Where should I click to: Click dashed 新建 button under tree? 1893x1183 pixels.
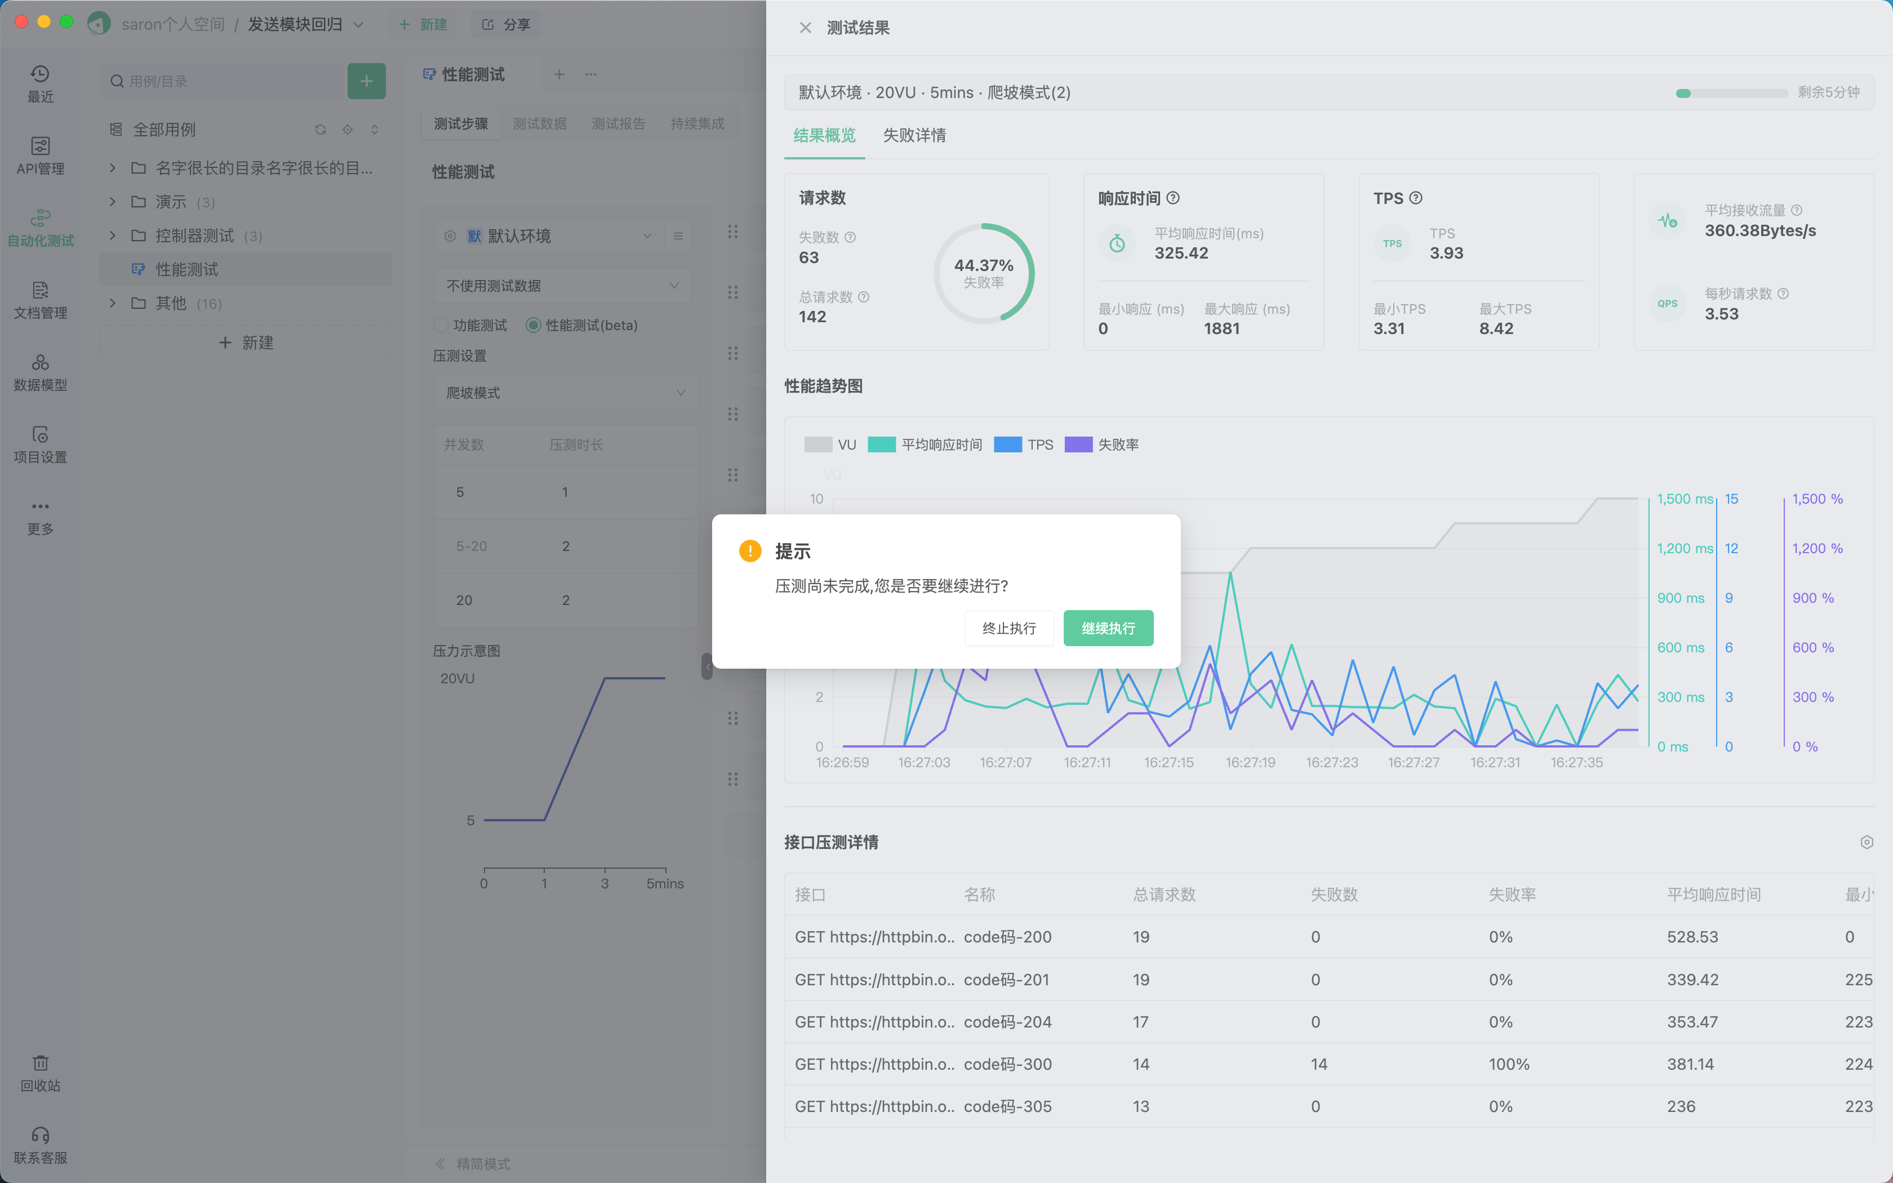click(x=246, y=343)
